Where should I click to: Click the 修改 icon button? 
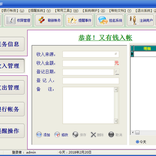[61, 135]
